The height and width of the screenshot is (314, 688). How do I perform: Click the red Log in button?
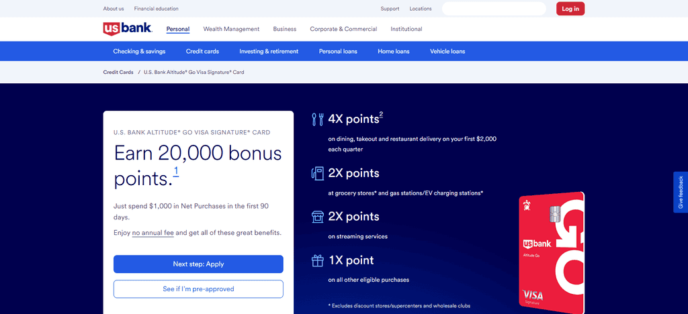[x=570, y=9]
